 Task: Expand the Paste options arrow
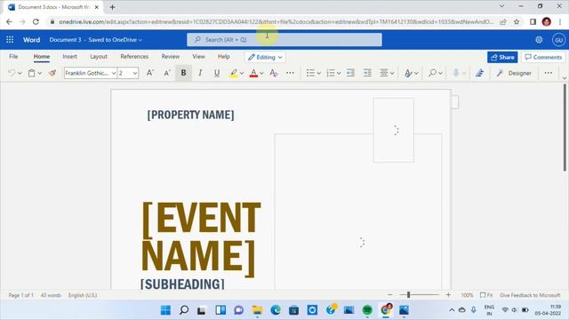tap(39, 73)
